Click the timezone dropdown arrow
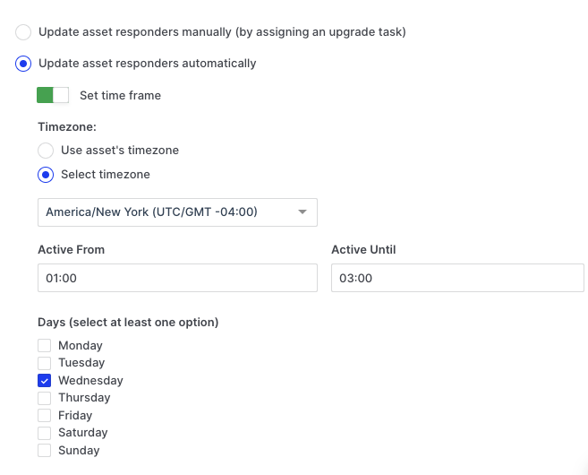Screen dimensions: 588x475 coord(303,212)
